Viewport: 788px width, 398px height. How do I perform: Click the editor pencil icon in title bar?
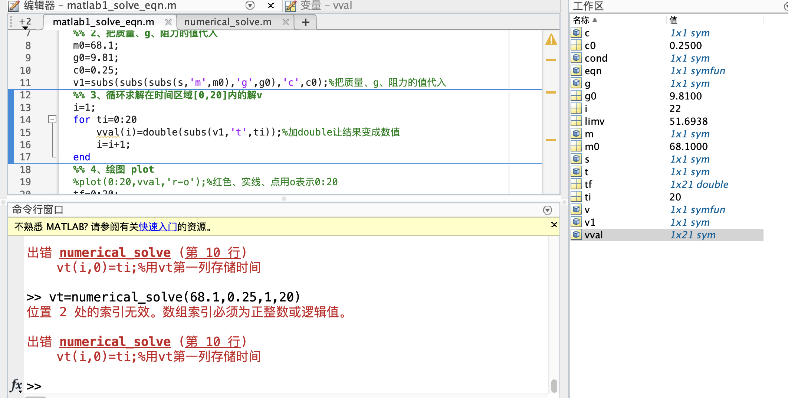click(14, 6)
